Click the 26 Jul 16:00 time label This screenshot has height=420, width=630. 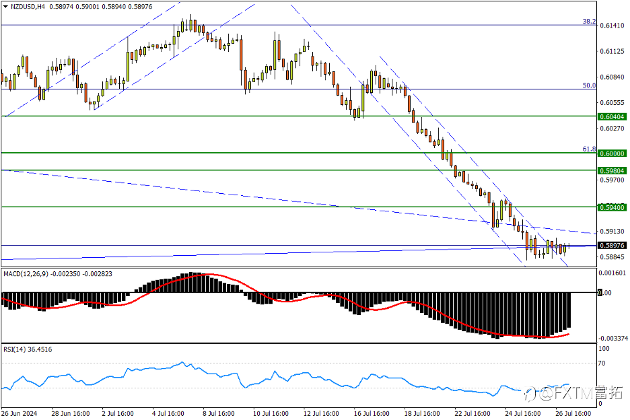tap(573, 413)
